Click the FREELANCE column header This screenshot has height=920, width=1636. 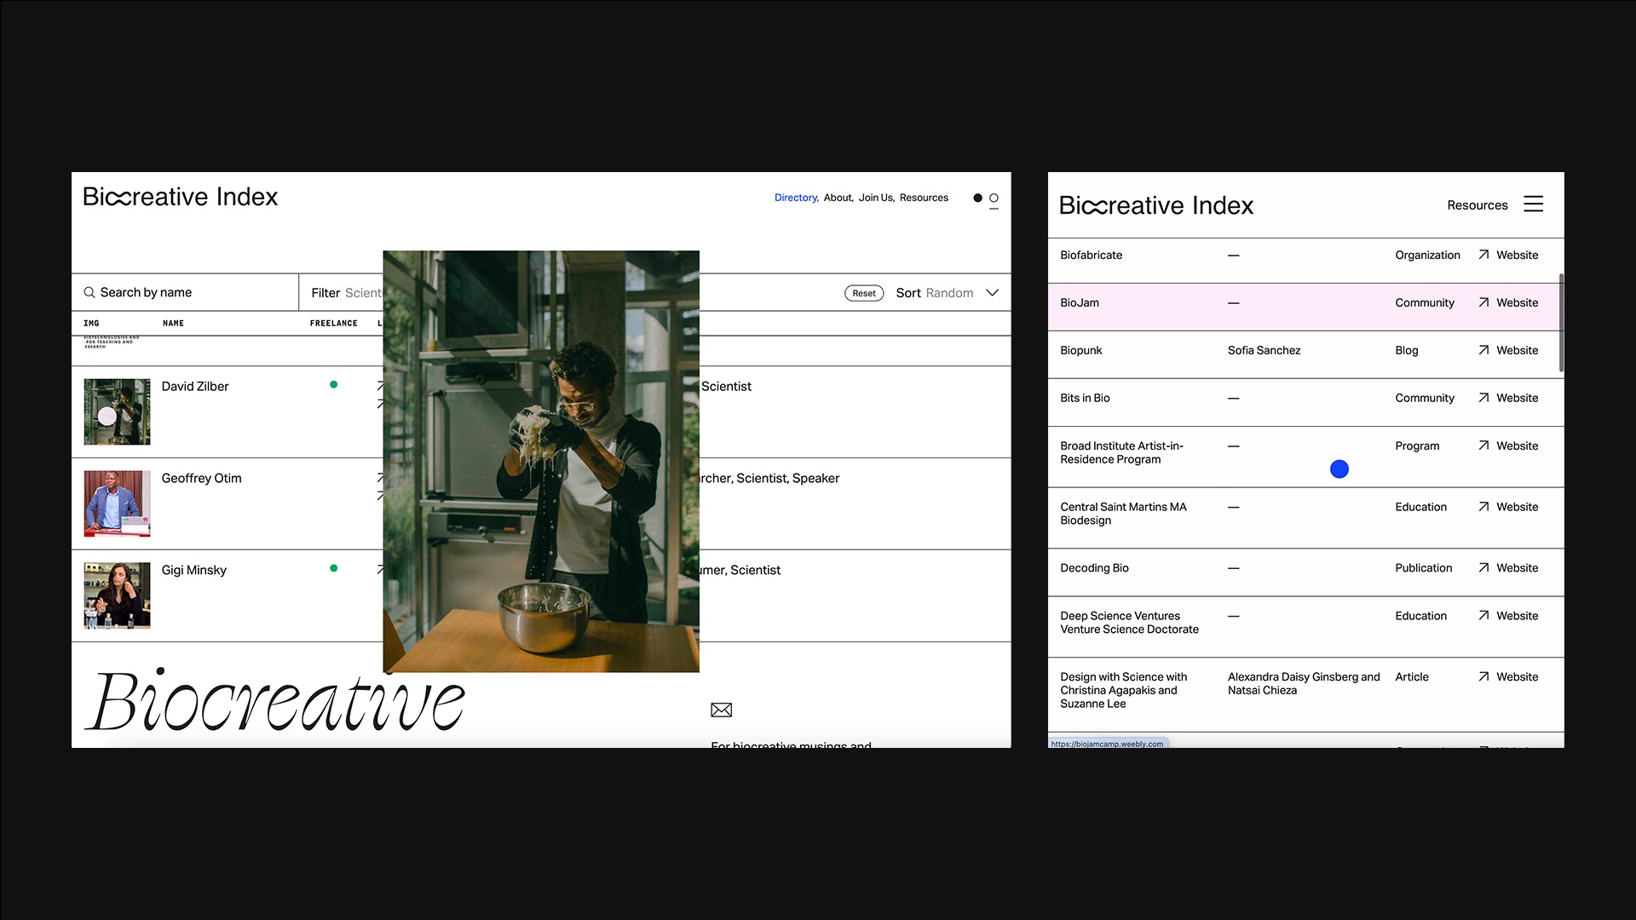point(333,324)
